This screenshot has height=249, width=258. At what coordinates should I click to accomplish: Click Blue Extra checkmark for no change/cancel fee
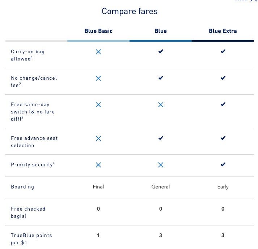(223, 78)
